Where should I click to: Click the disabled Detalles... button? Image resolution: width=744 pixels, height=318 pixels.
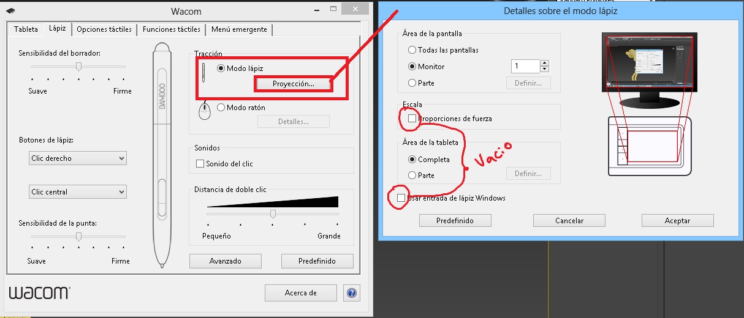click(x=294, y=122)
